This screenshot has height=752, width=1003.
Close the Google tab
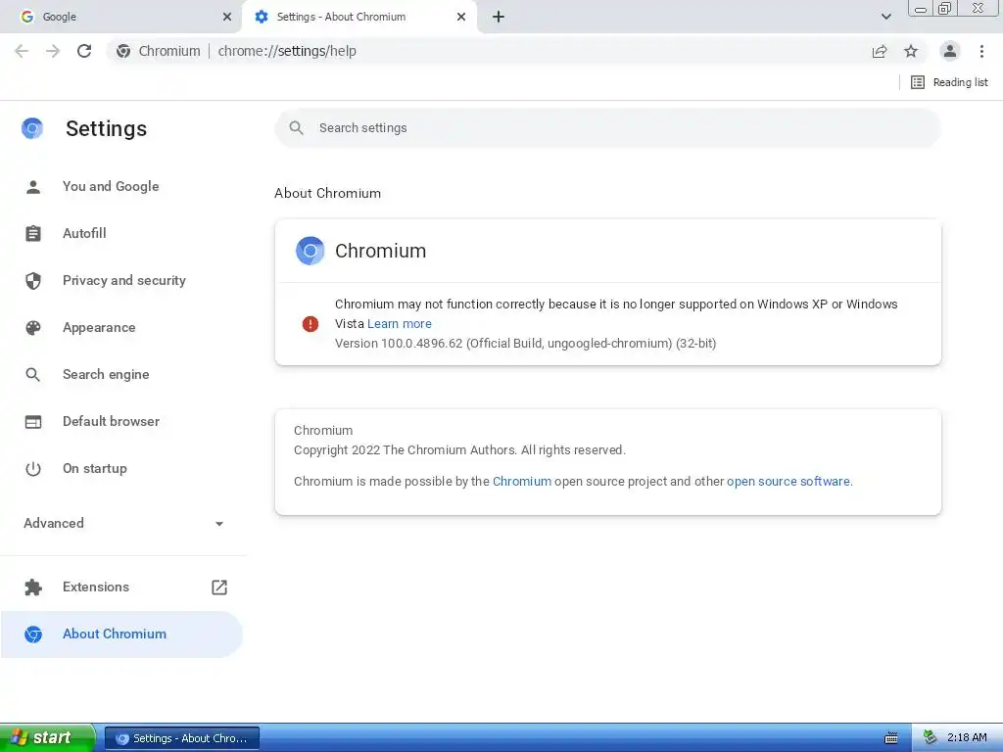(x=227, y=17)
